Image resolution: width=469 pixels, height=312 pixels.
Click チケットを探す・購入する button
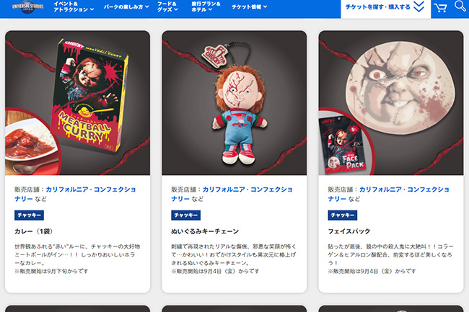click(x=385, y=9)
